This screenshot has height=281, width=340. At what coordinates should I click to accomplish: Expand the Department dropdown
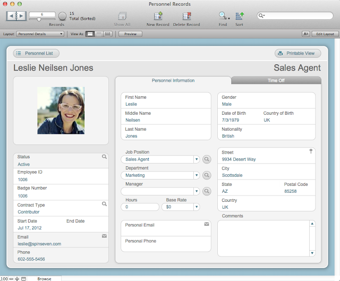pos(197,175)
